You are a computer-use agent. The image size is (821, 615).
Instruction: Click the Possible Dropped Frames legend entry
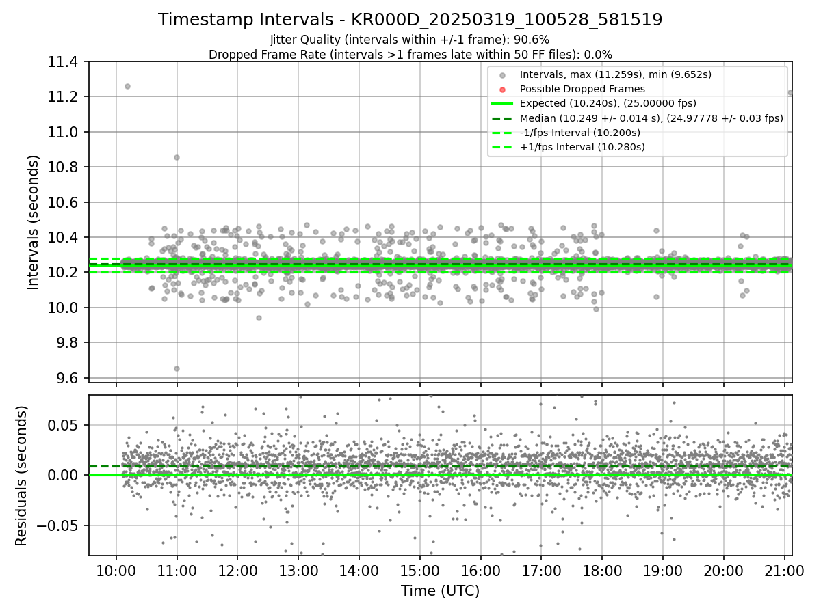point(582,89)
